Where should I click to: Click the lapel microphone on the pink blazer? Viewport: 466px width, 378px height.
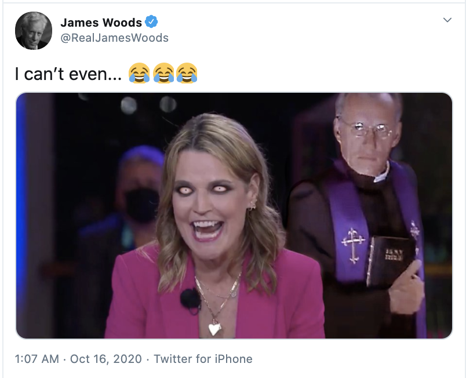[191, 299]
